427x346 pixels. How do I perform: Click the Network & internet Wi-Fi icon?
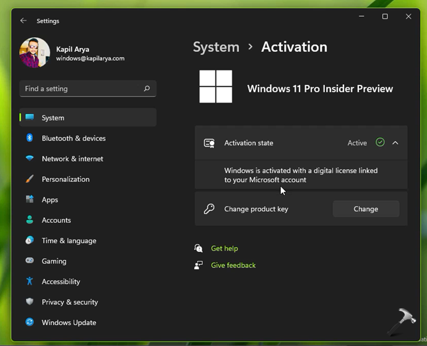coord(30,158)
